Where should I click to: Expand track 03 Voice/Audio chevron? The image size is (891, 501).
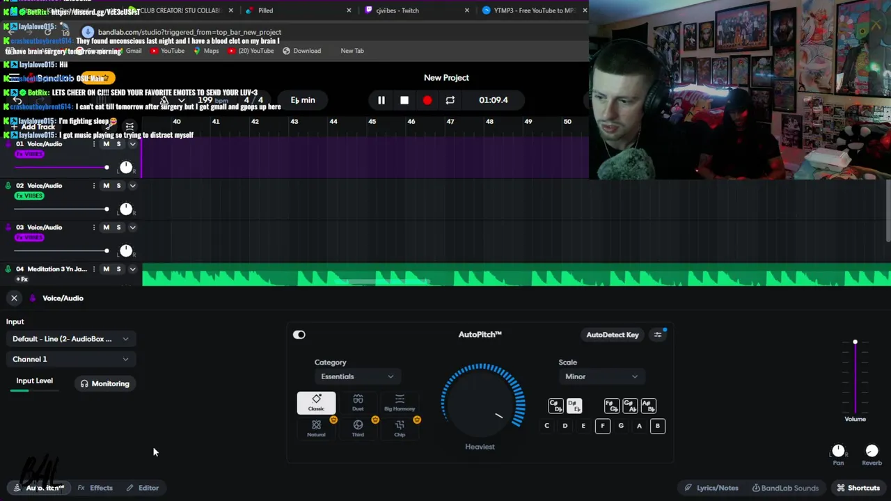coord(132,228)
